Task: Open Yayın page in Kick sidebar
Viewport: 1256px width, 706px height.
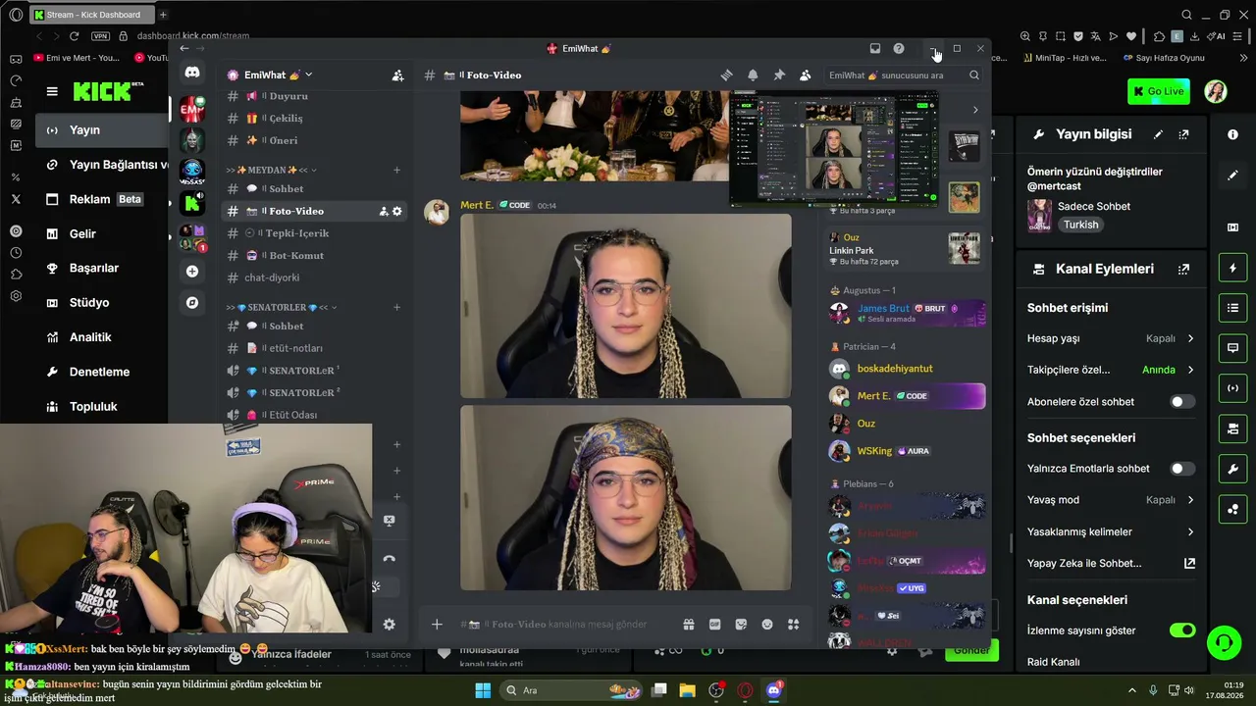Action: point(101,130)
